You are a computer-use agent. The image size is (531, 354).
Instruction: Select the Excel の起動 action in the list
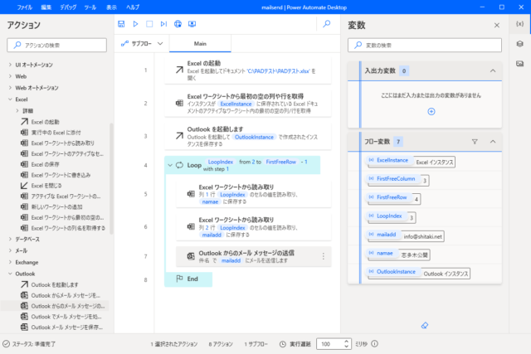(x=45, y=122)
